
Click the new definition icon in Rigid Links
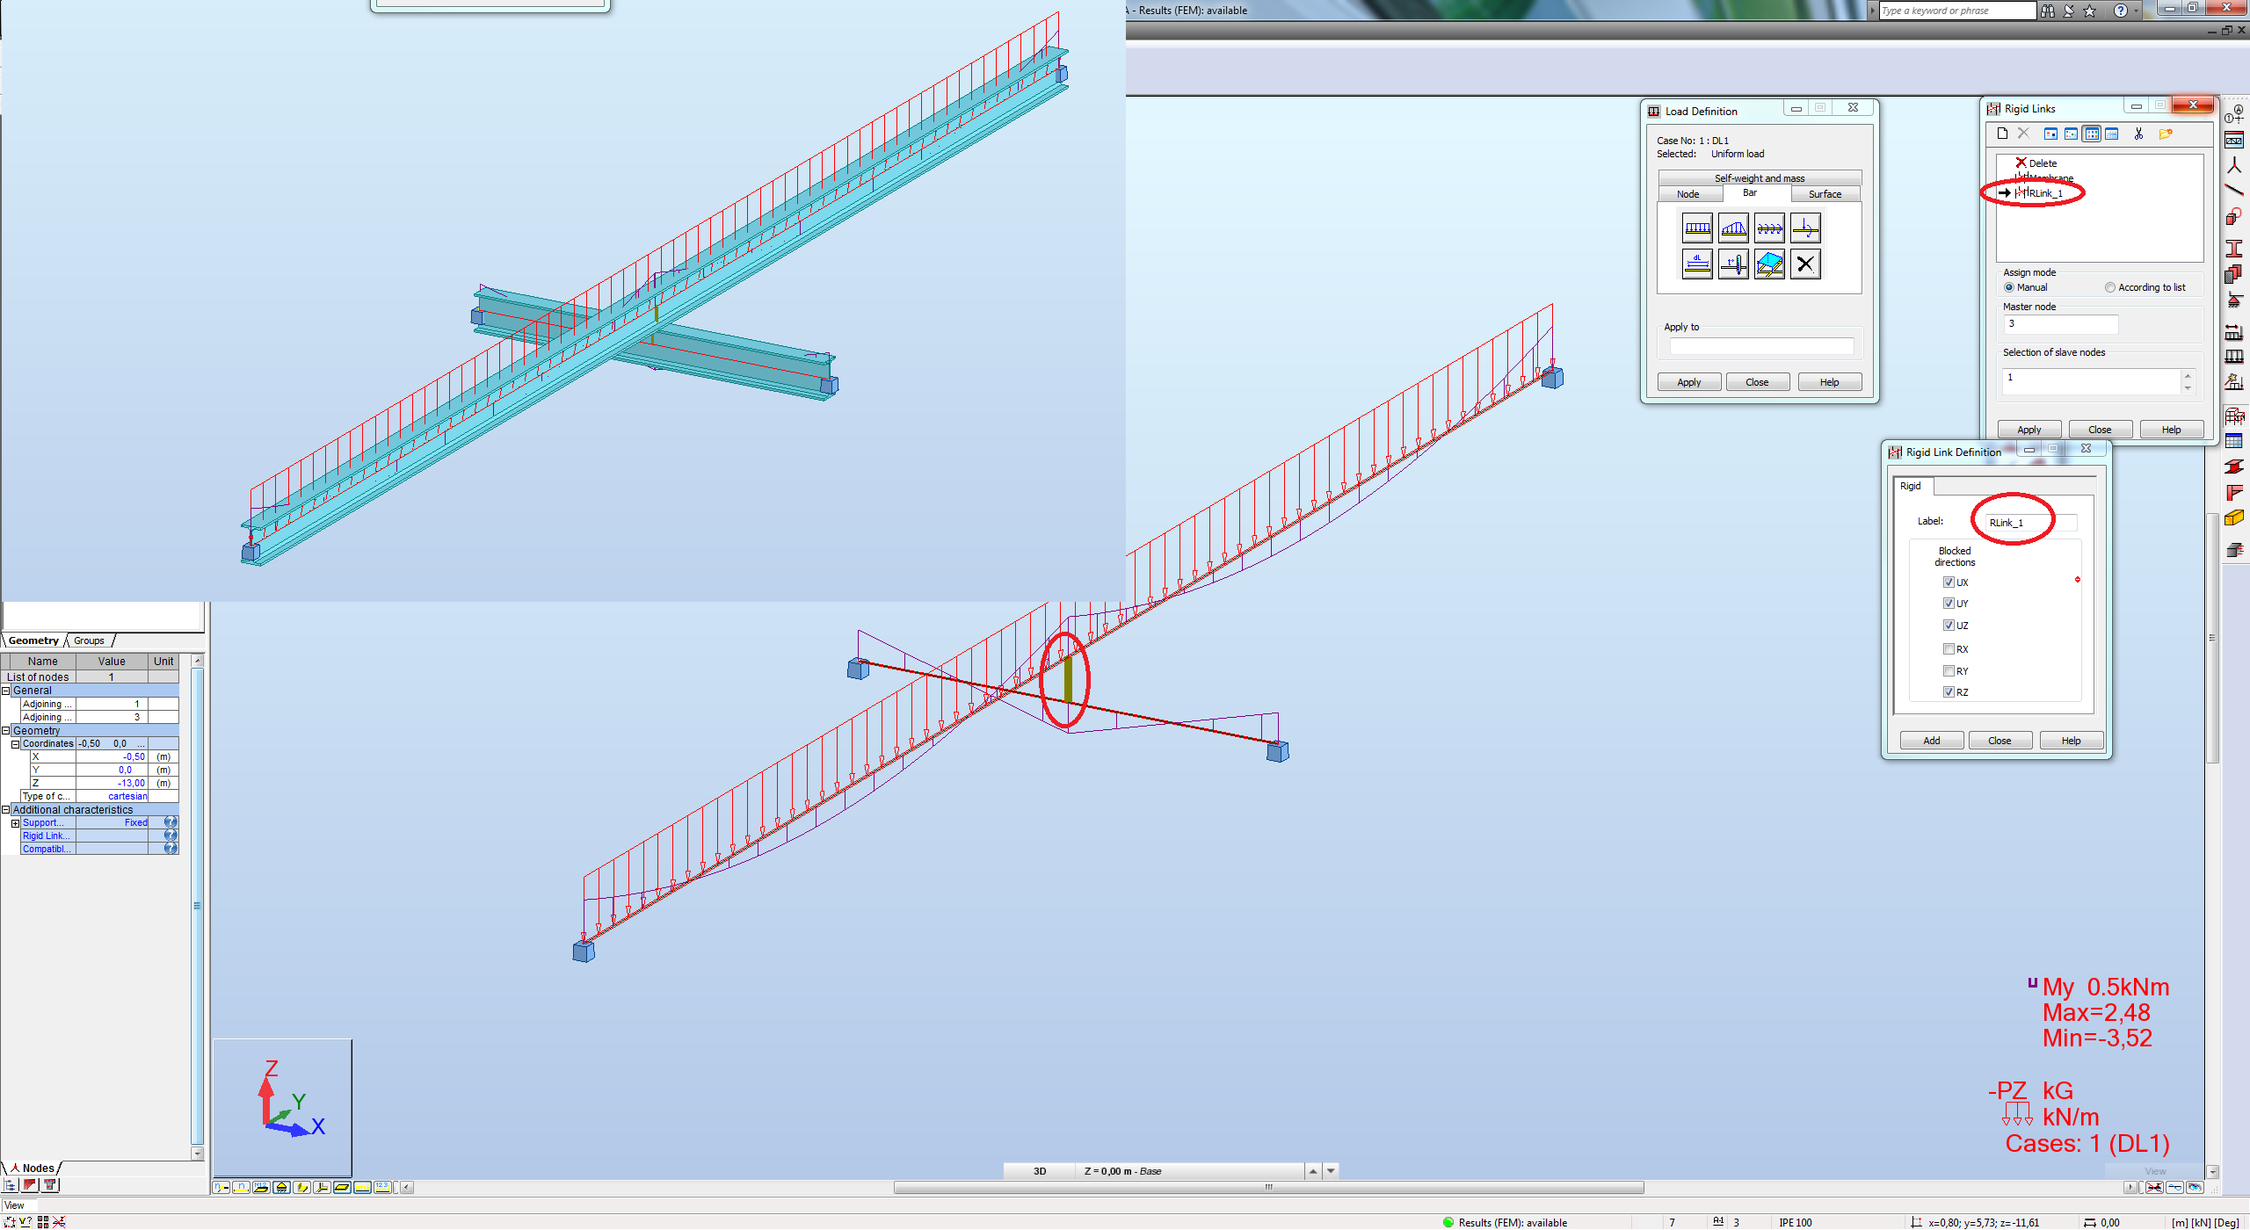click(2003, 134)
